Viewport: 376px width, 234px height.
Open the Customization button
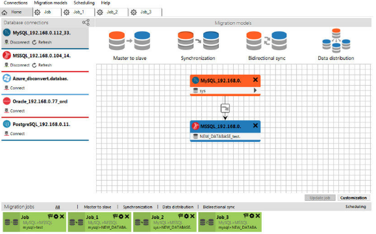click(x=353, y=198)
